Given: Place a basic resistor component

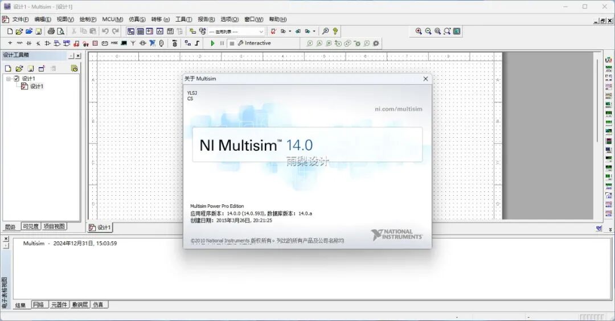Looking at the screenshot, I should pyautogui.click(x=19, y=43).
